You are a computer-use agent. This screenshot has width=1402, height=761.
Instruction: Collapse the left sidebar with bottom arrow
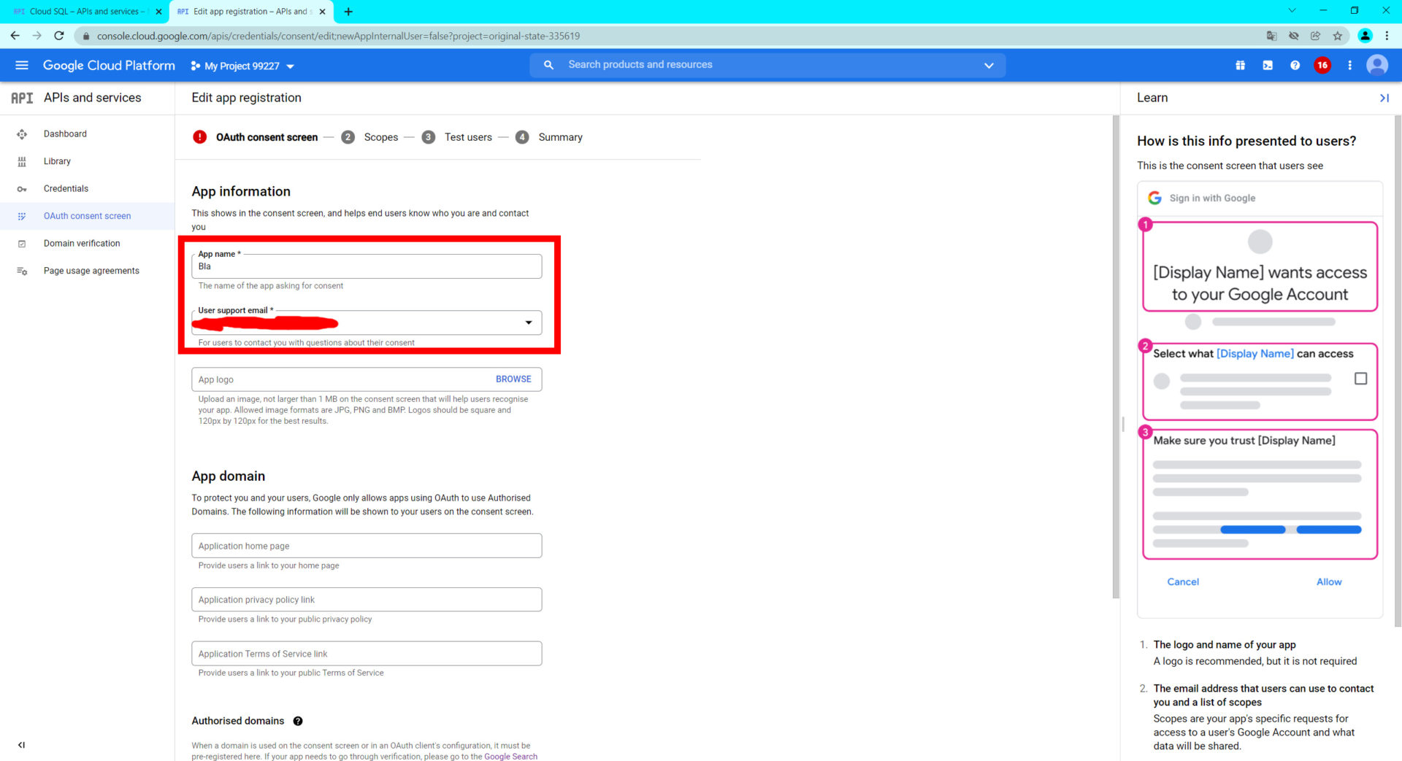pos(21,745)
